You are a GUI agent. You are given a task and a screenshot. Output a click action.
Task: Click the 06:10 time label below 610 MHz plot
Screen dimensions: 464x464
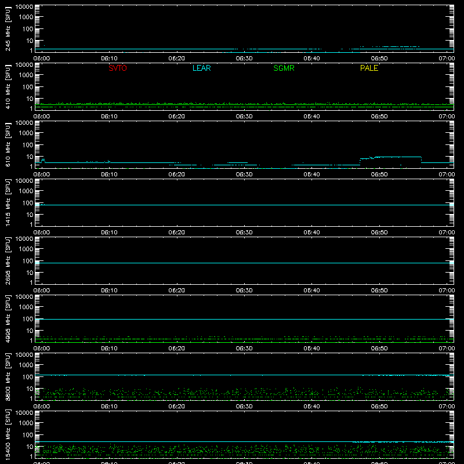coord(109,175)
